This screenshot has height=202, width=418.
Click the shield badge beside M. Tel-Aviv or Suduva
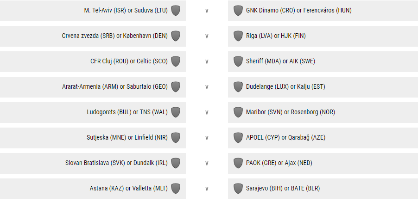point(176,11)
